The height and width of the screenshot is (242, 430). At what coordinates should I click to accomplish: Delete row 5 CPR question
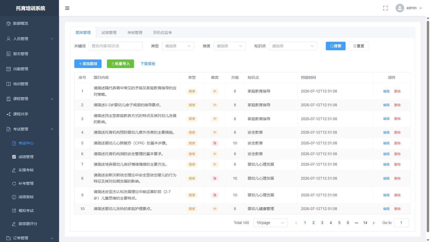tap(397, 143)
